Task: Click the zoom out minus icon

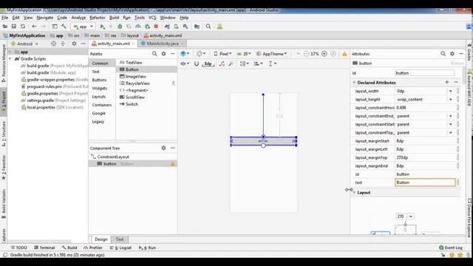Action: coord(307,54)
